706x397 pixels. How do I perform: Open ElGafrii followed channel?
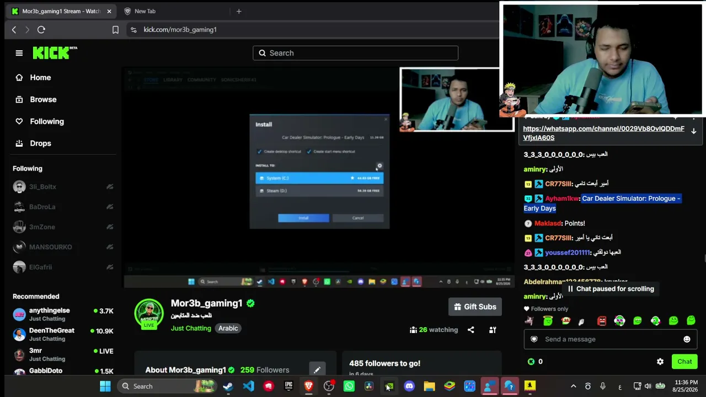pyautogui.click(x=63, y=267)
